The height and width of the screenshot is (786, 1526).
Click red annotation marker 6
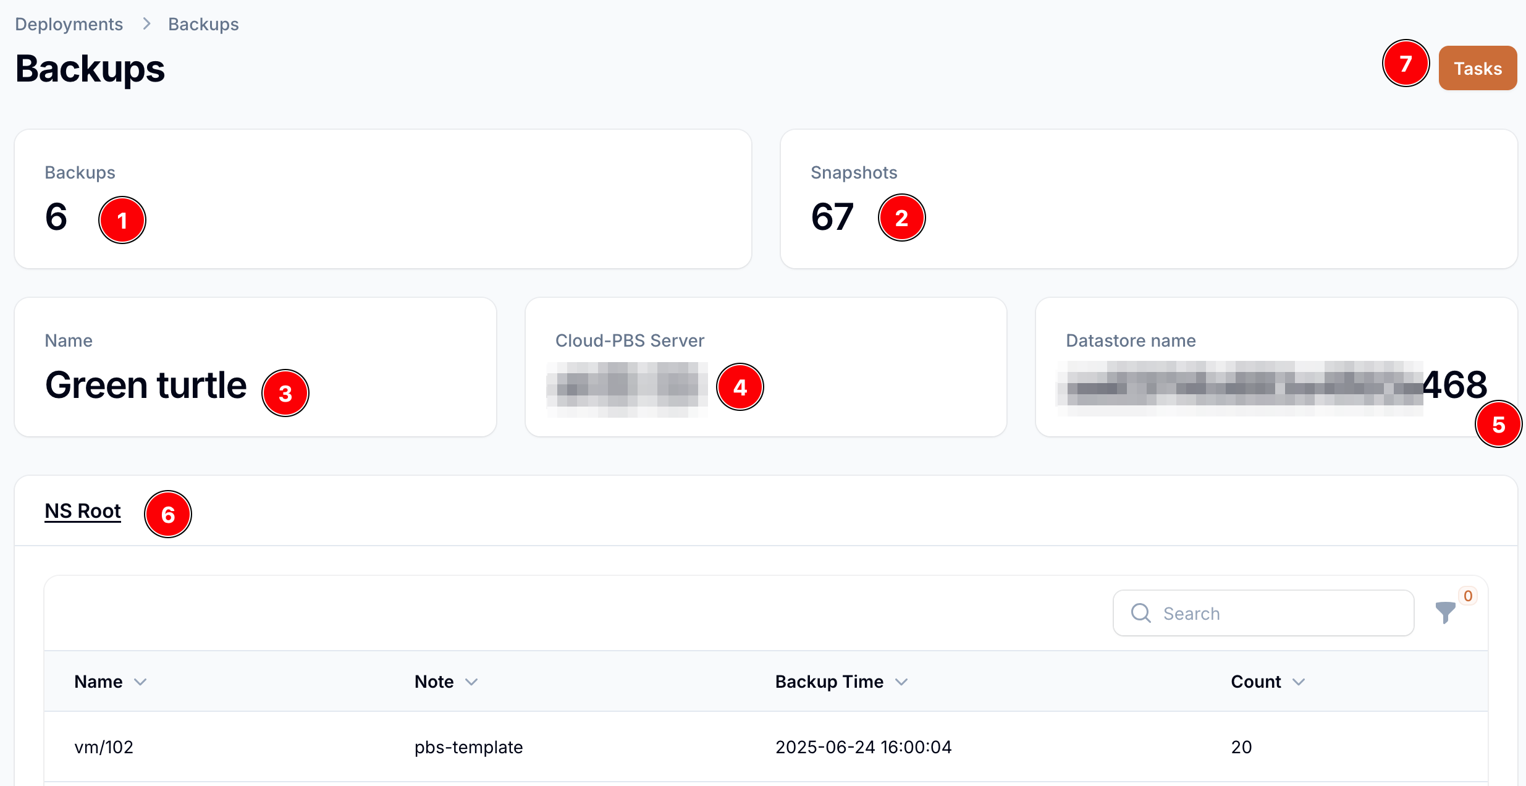point(168,514)
